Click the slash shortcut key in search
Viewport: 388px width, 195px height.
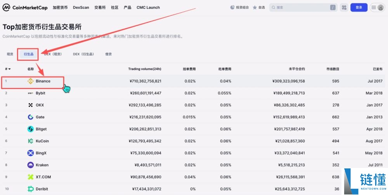(333, 8)
